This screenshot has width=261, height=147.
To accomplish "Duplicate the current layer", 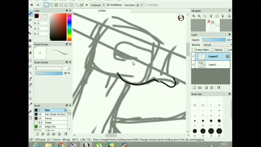I will click(206, 87).
